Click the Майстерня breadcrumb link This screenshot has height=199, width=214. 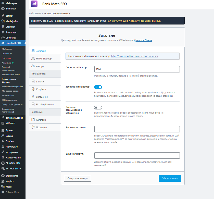coord(35,14)
